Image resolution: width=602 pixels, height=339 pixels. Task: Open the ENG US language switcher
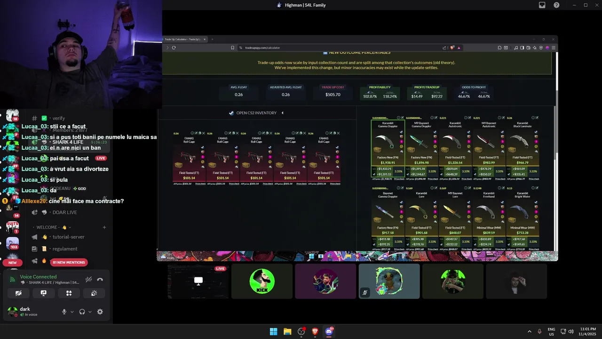coord(552,331)
